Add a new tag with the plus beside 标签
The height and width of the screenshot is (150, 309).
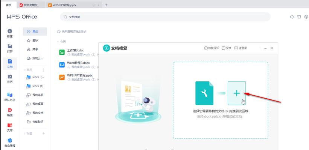pyautogui.click(x=44, y=133)
